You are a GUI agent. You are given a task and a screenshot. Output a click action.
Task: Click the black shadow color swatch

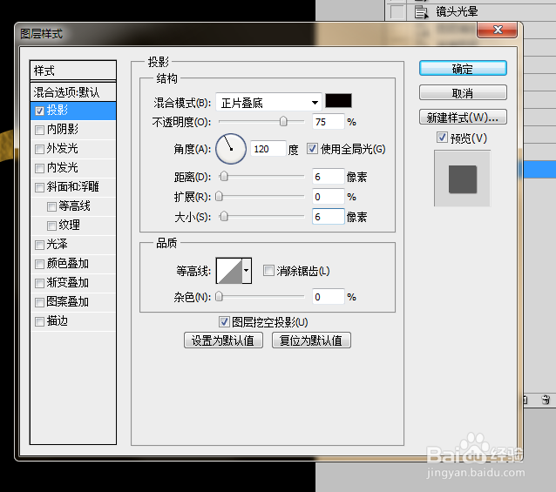[x=339, y=101]
